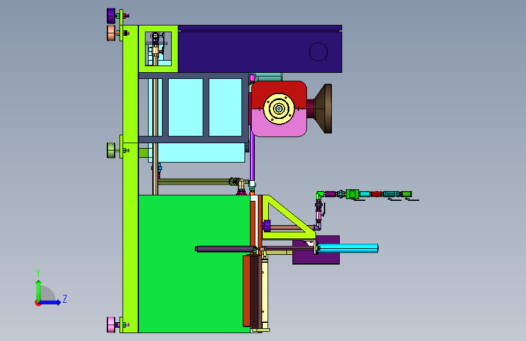
Task: Pick the circle outline on navy enclosure
Action: click(318, 52)
